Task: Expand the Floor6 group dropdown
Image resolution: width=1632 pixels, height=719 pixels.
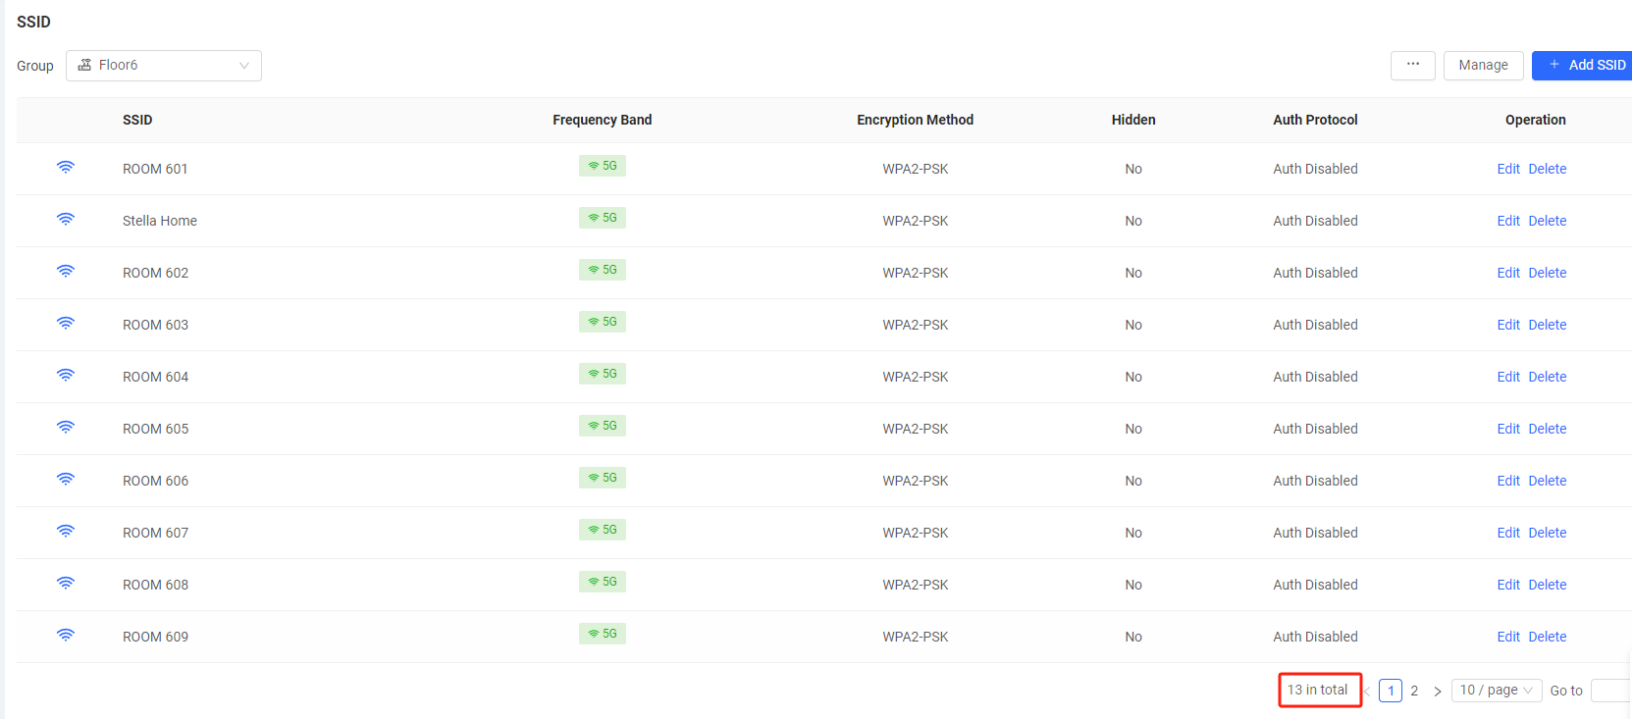Action: coord(164,66)
